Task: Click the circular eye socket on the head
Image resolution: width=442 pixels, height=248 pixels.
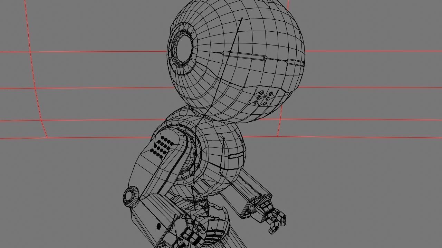Action: tap(183, 48)
